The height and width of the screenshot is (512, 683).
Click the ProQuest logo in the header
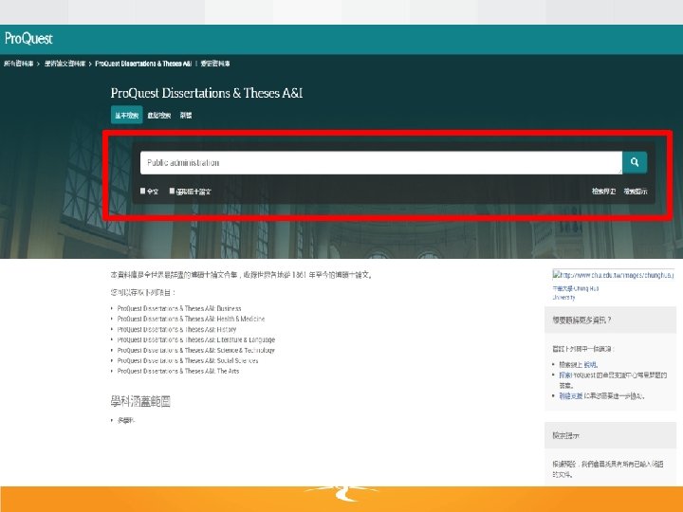pyautogui.click(x=28, y=39)
